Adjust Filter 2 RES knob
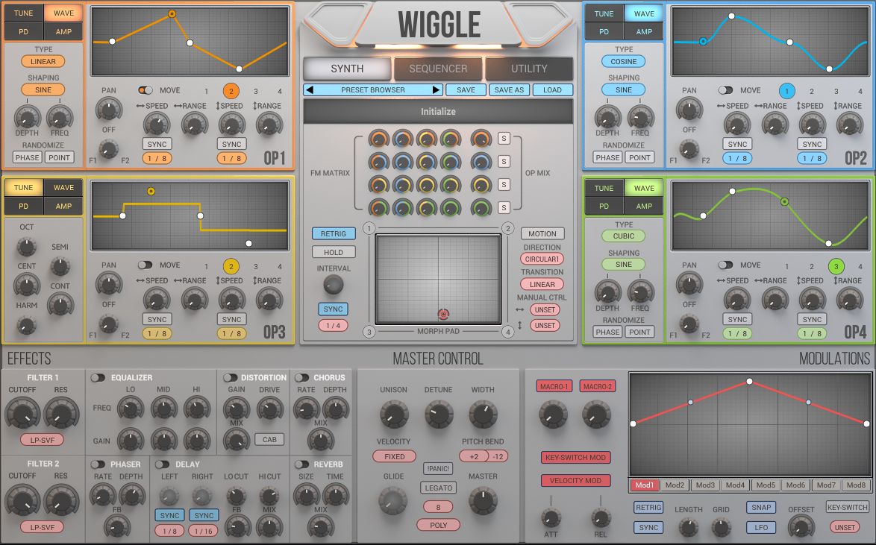 pyautogui.click(x=60, y=500)
